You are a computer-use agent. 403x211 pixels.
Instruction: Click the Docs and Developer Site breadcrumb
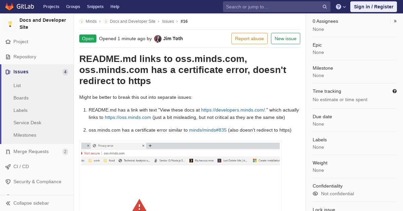click(x=133, y=21)
